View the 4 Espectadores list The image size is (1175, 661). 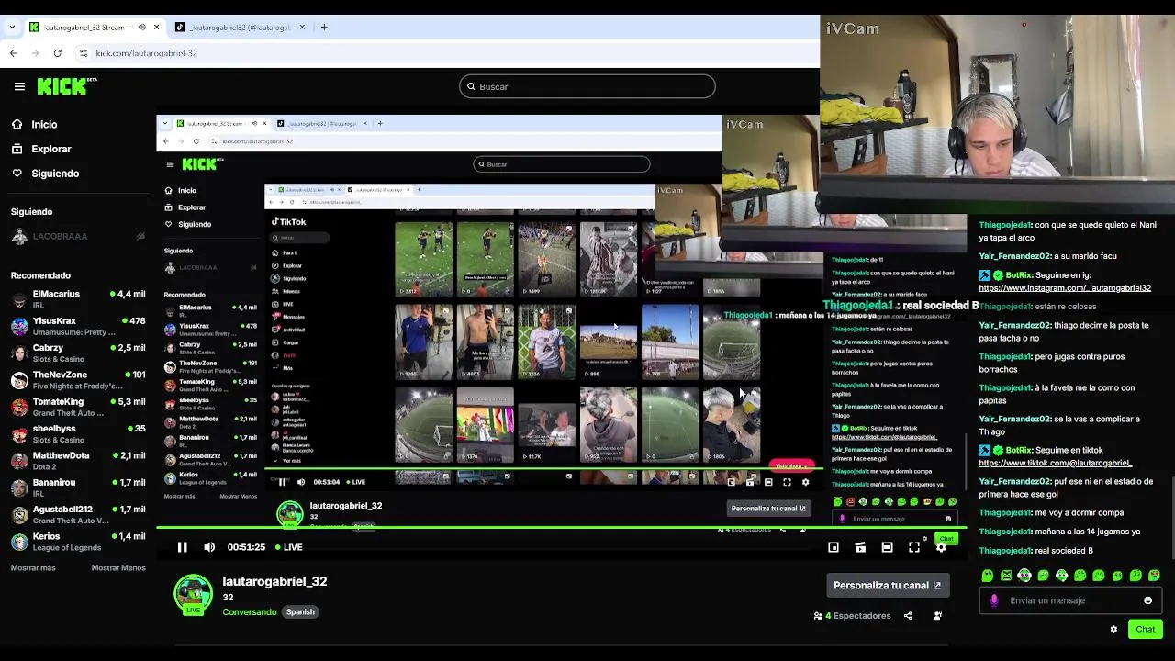point(853,616)
